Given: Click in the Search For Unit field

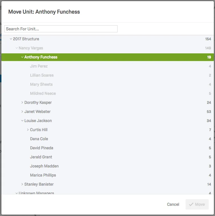Looking at the screenshot, I should click(x=61, y=29).
